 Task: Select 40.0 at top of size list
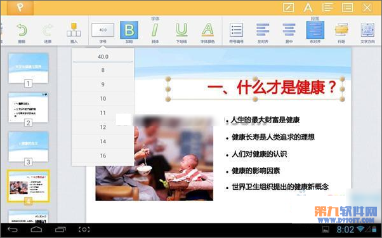pos(103,56)
